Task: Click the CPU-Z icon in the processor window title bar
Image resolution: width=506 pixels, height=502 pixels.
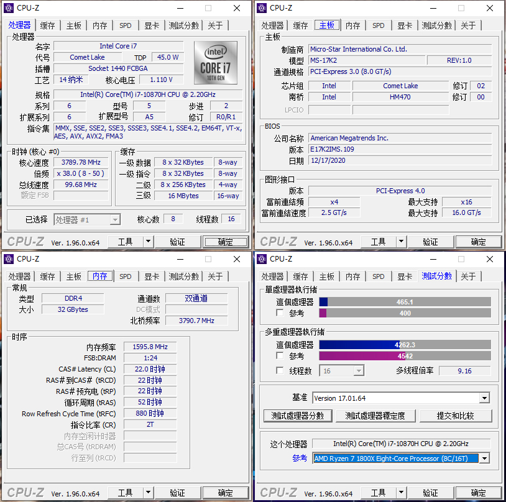Action: coord(7,8)
